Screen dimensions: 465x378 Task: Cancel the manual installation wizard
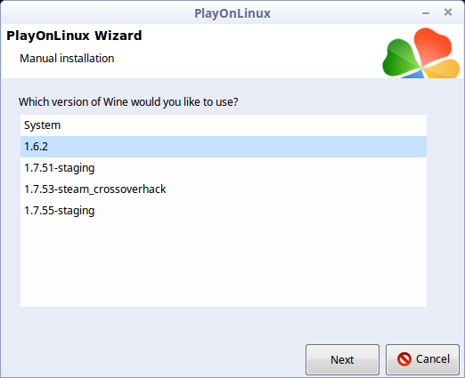pos(422,359)
